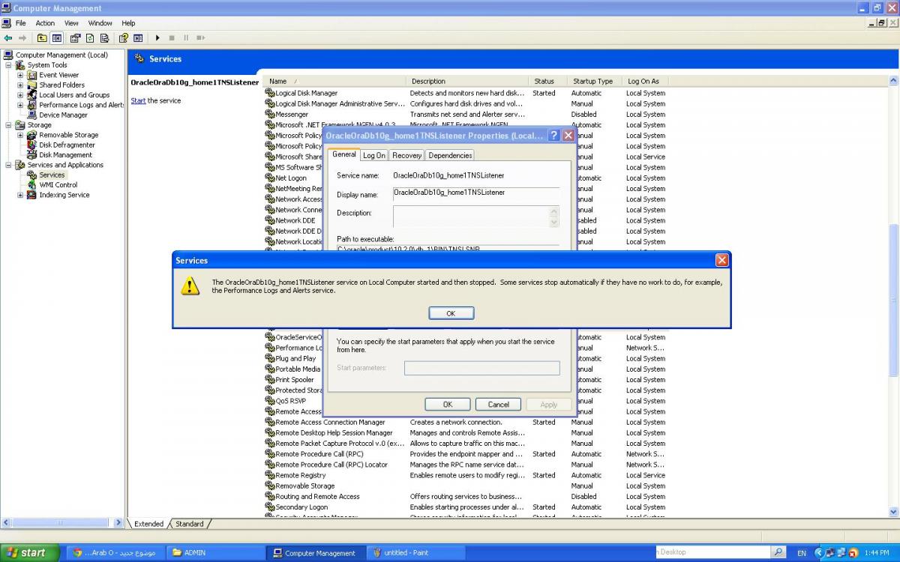Click the Help toolbar icon
The height and width of the screenshot is (562, 900).
pyautogui.click(x=123, y=37)
